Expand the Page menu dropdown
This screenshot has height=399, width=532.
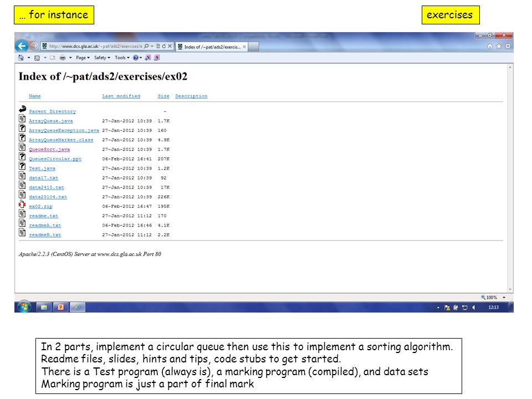pos(83,58)
